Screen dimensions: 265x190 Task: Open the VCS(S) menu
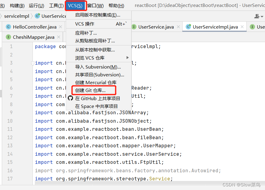point(75,6)
